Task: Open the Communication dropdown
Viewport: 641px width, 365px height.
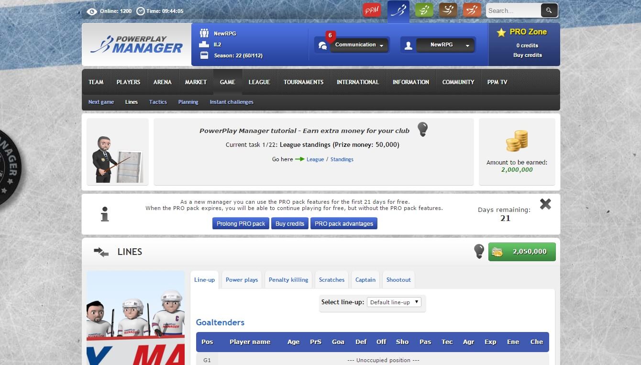Action: pyautogui.click(x=359, y=45)
